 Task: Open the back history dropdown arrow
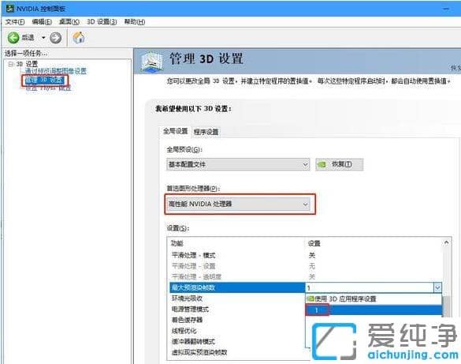coord(43,38)
